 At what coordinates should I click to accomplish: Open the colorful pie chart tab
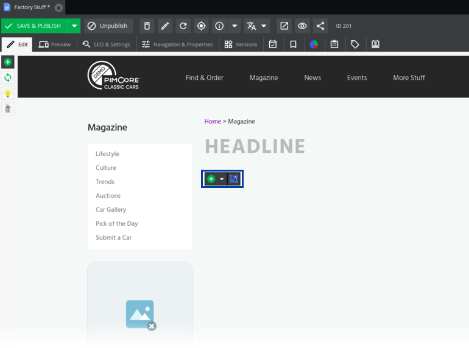point(314,44)
